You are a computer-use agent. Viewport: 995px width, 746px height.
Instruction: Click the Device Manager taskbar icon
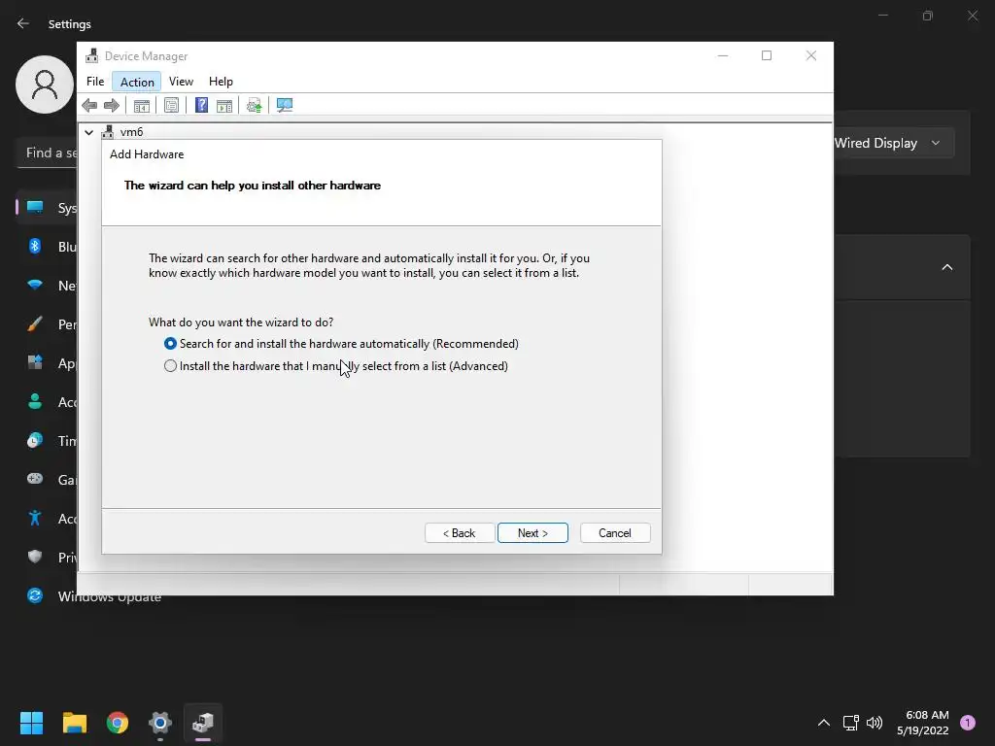tap(203, 723)
